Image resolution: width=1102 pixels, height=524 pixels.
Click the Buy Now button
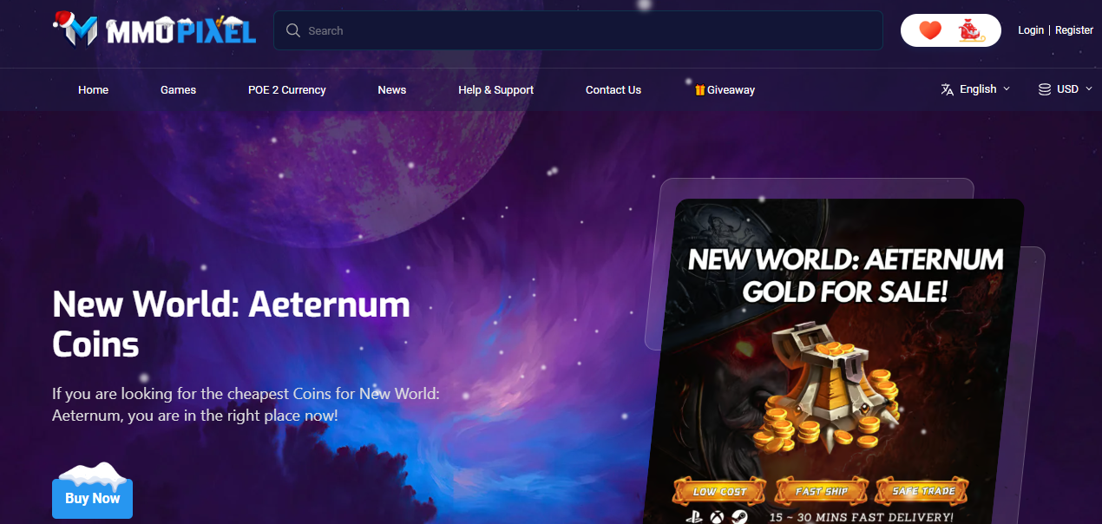[92, 498]
